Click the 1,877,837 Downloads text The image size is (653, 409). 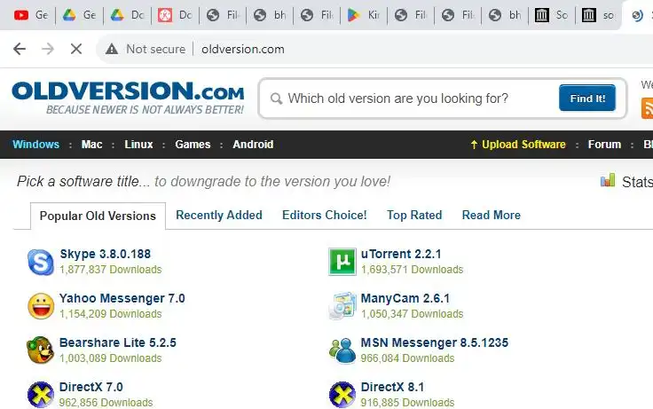click(111, 270)
